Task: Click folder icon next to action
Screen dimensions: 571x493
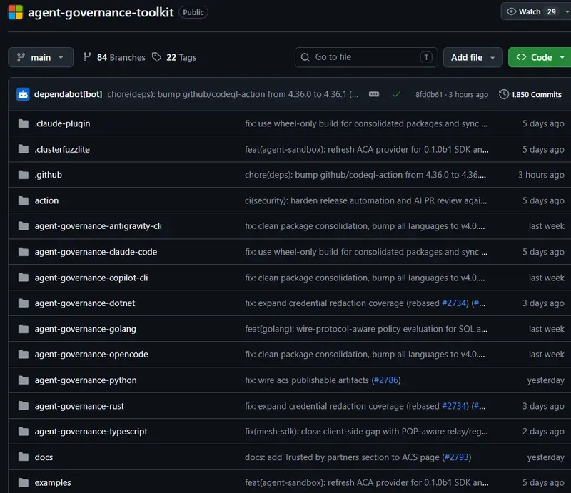Action: 24,200
